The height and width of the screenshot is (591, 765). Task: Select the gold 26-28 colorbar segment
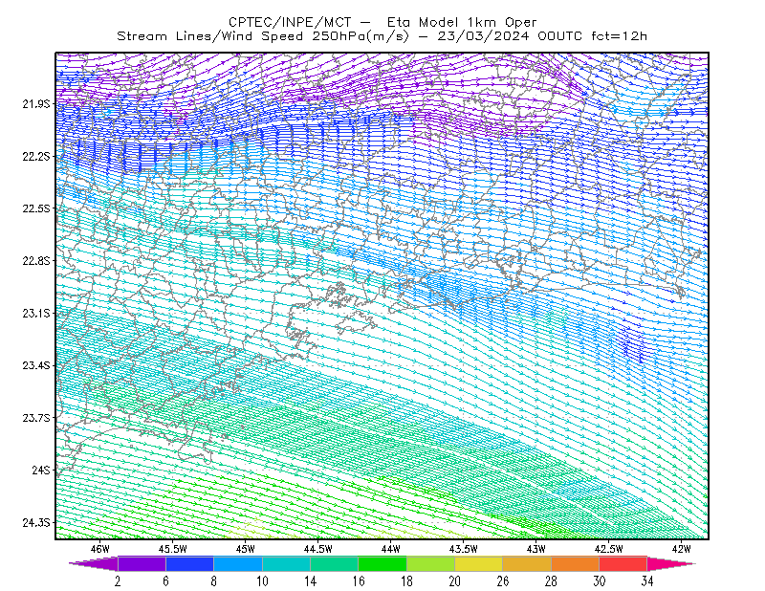[x=527, y=563]
